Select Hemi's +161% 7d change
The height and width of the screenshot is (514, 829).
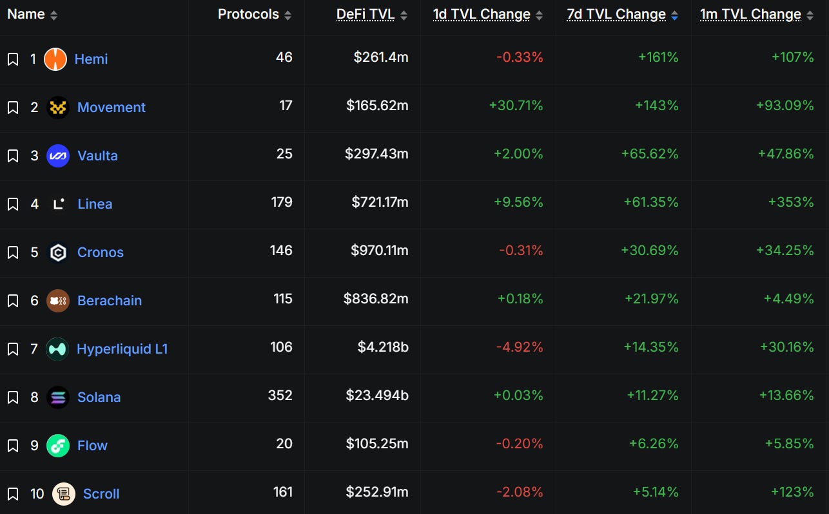(658, 57)
